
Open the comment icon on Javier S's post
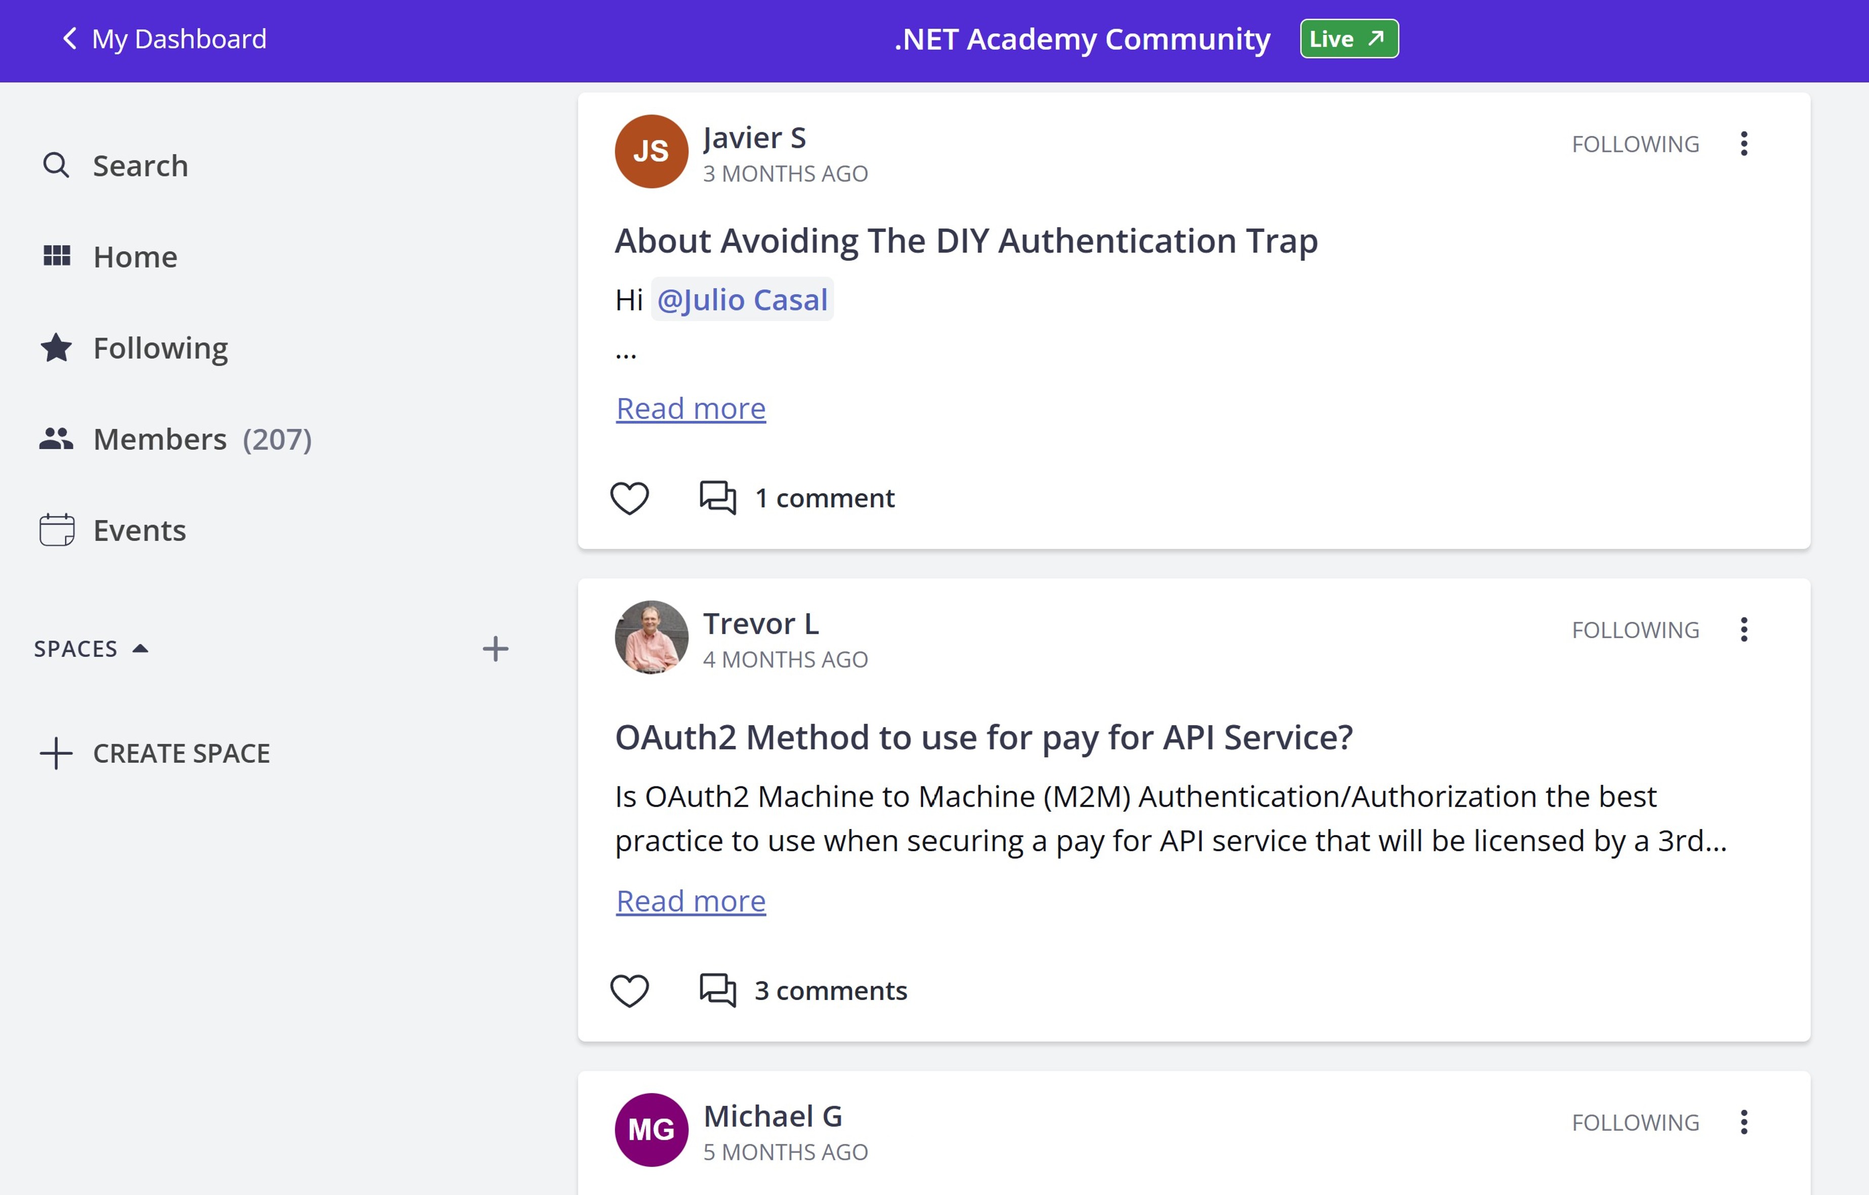pyautogui.click(x=718, y=498)
